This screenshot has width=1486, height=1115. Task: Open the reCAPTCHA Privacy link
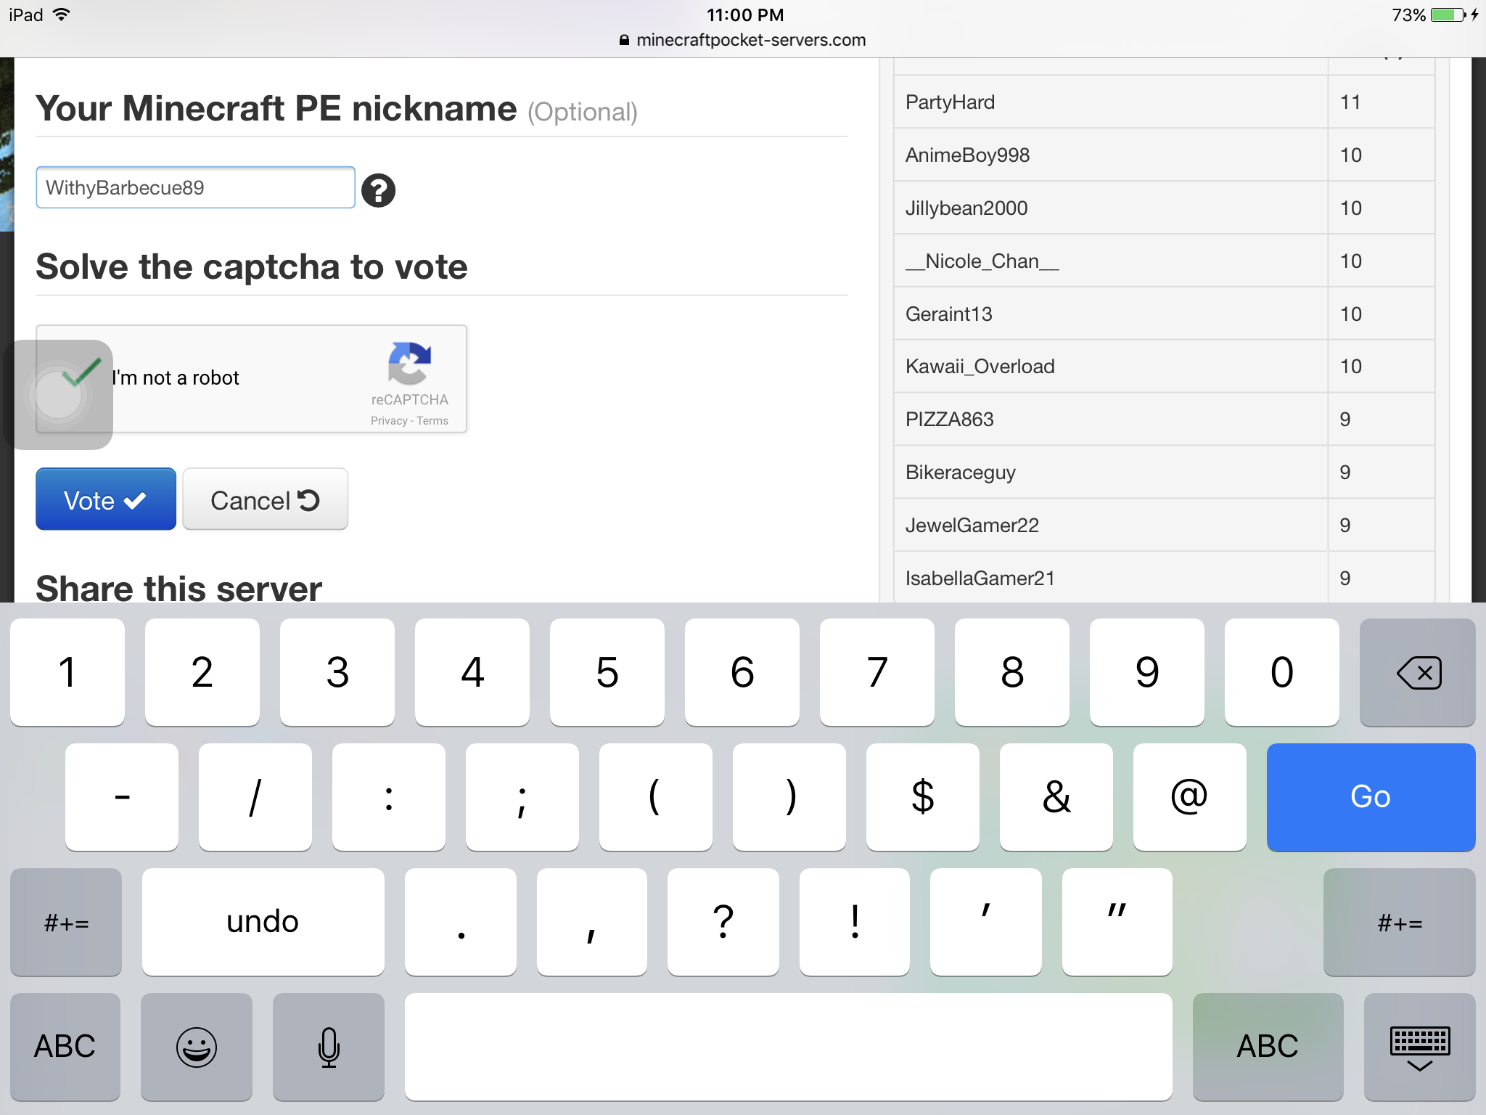pyautogui.click(x=389, y=421)
